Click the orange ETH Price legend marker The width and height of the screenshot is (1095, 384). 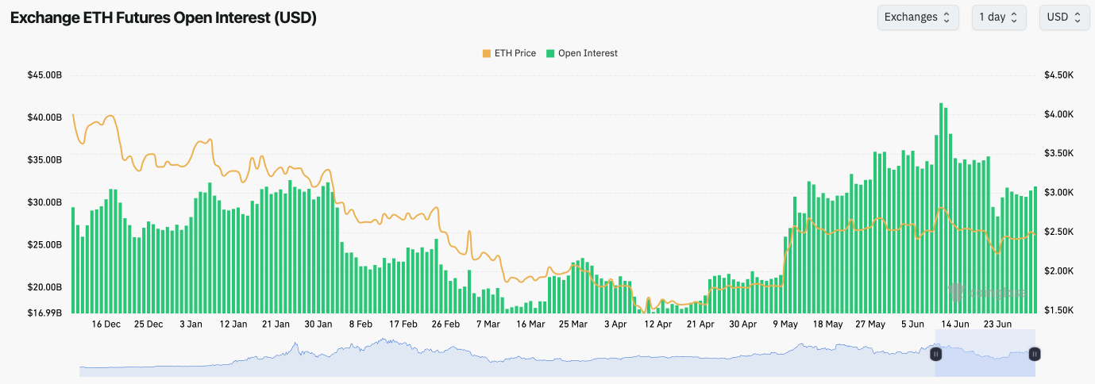486,53
